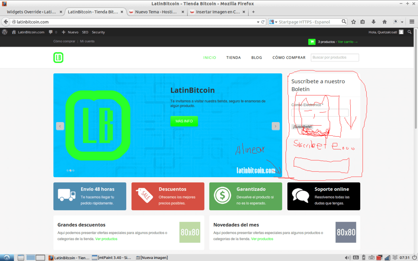This screenshot has height=261, width=418.
Task: Reload the page with refresh icon
Action: coord(263,22)
